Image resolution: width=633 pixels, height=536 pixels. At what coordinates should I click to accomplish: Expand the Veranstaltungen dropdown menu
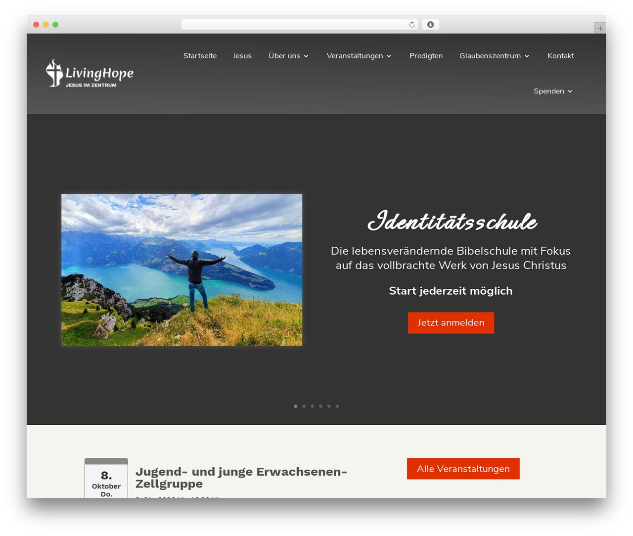tap(359, 56)
